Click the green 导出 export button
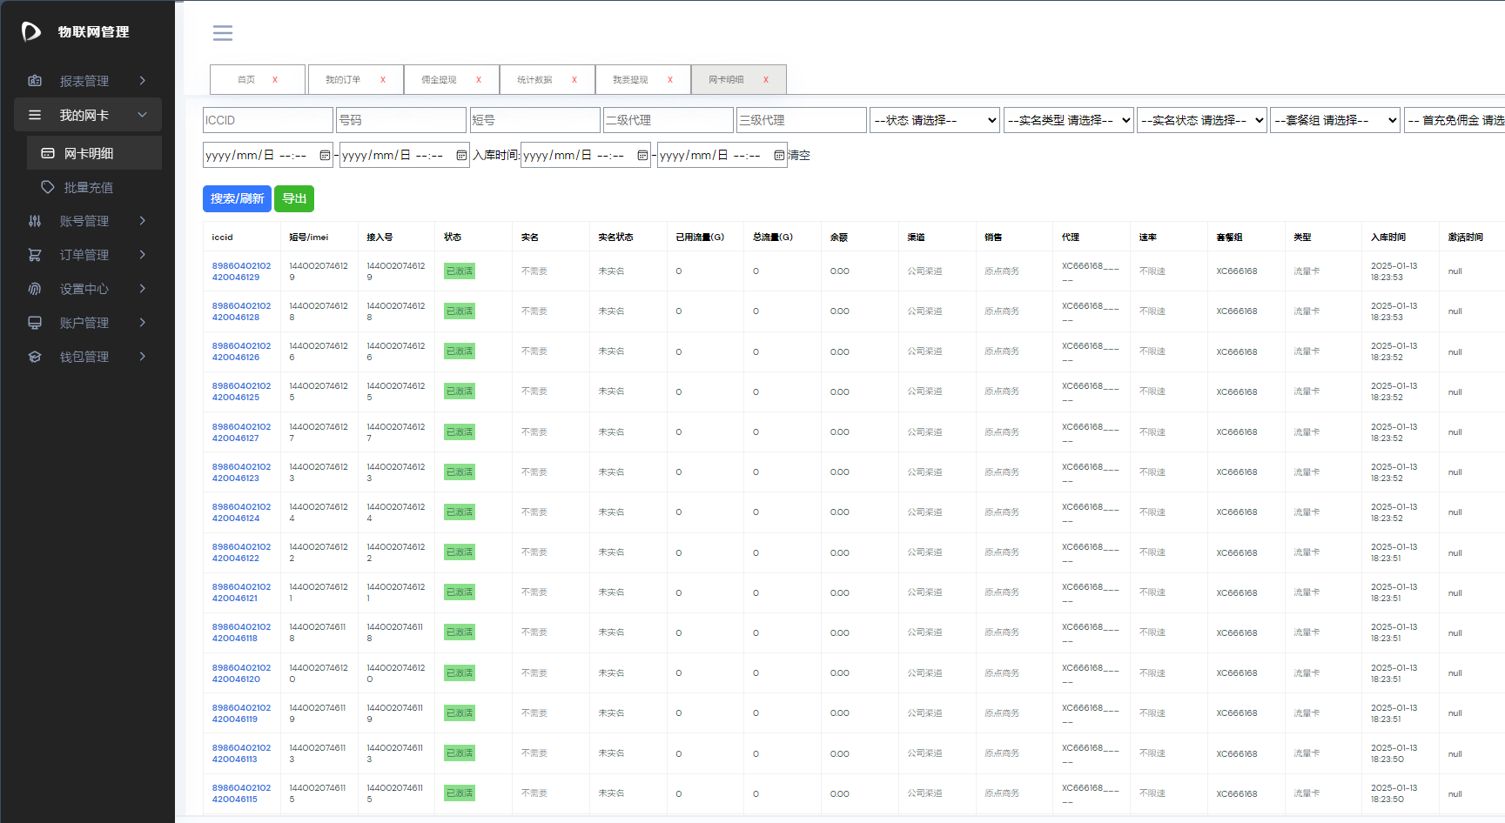The height and width of the screenshot is (823, 1505). pos(294,198)
